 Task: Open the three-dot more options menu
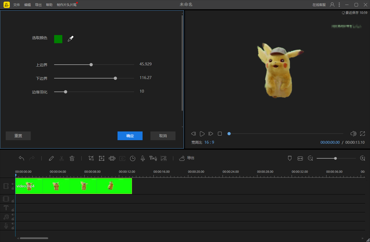point(339,5)
